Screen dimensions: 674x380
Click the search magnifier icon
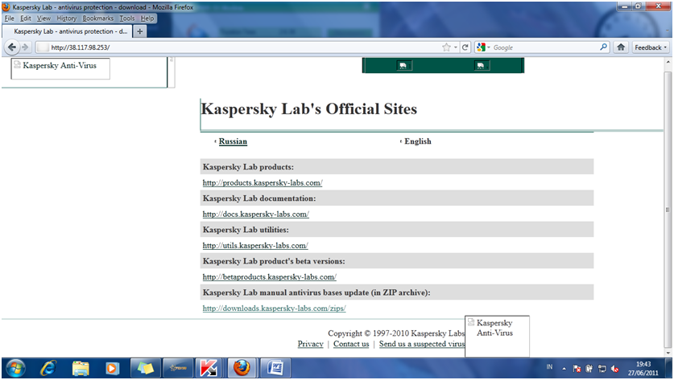tap(603, 47)
